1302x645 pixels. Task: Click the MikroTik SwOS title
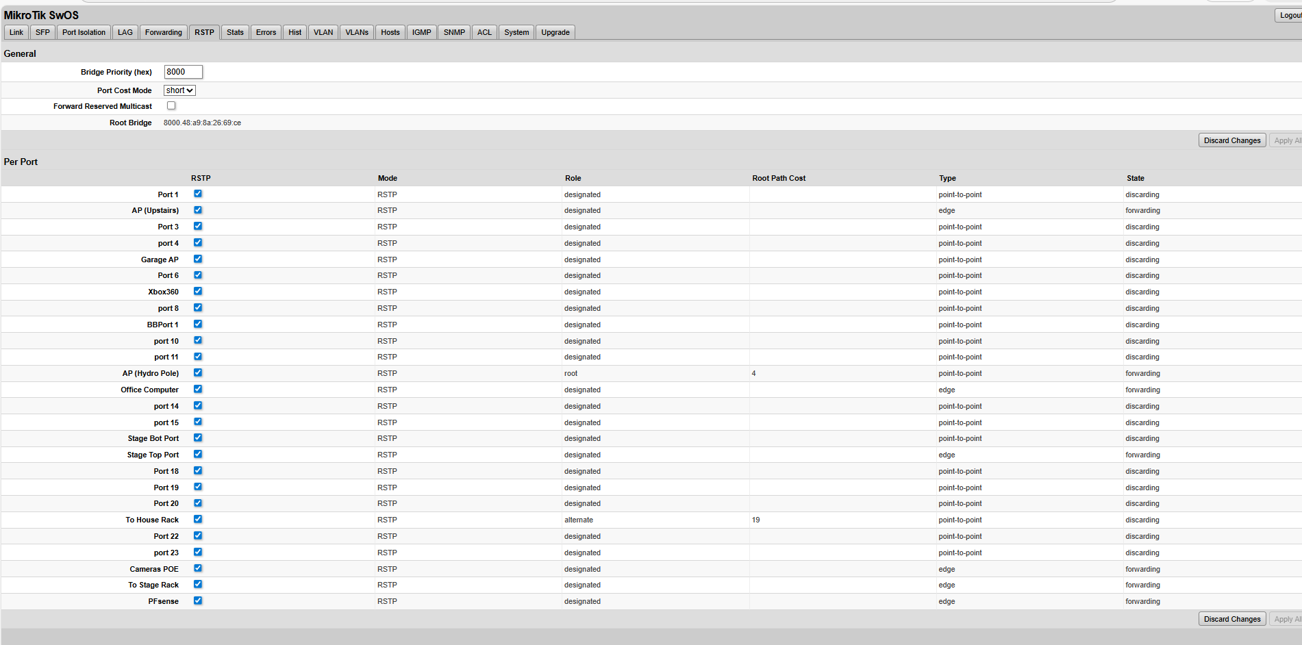click(x=41, y=15)
